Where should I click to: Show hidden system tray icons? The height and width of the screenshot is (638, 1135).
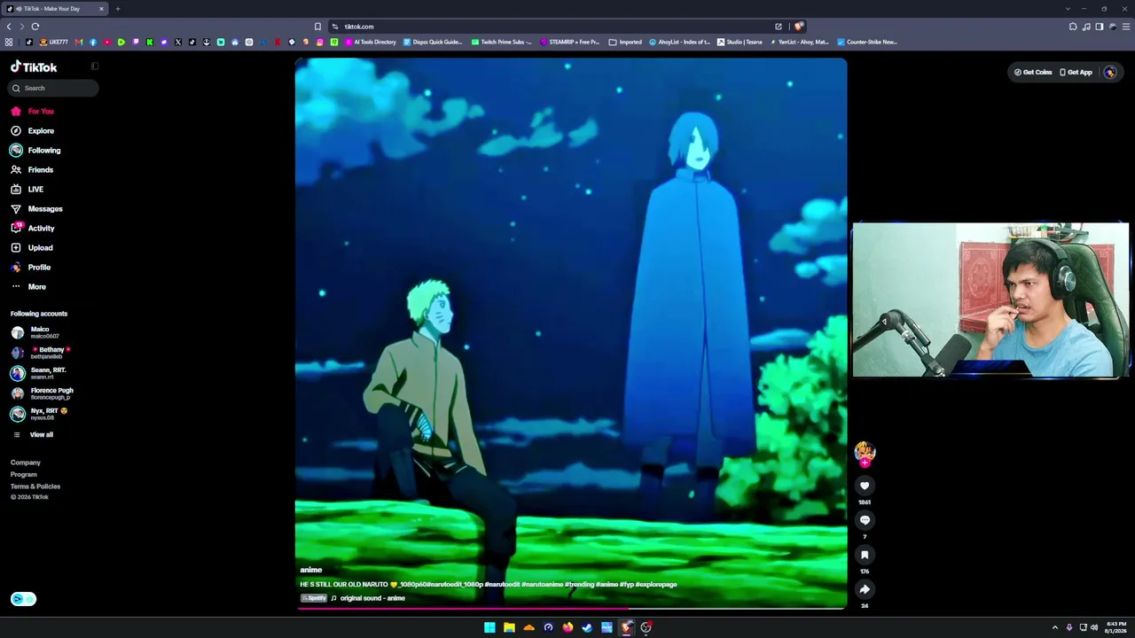(x=1054, y=627)
